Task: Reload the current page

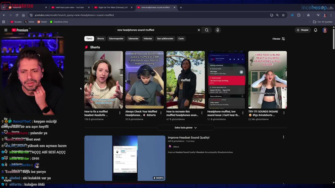Action: (17, 15)
